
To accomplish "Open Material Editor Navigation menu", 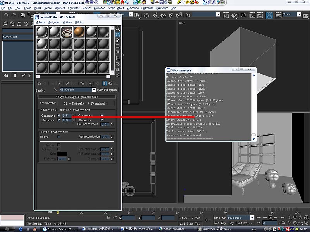I will tap(54, 22).
